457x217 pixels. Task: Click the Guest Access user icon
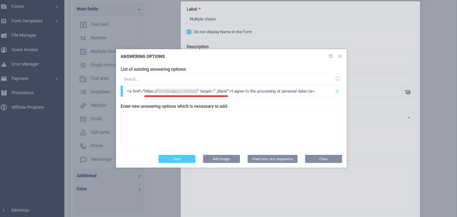pos(4,50)
